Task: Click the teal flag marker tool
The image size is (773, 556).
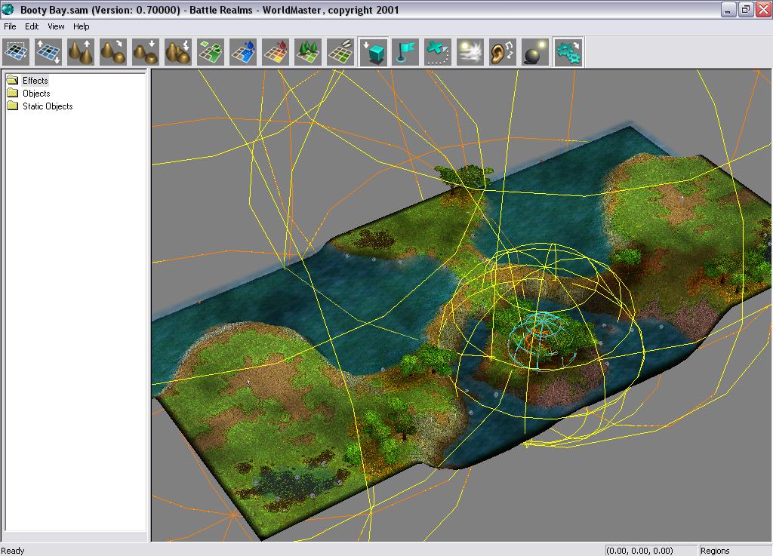Action: click(406, 52)
